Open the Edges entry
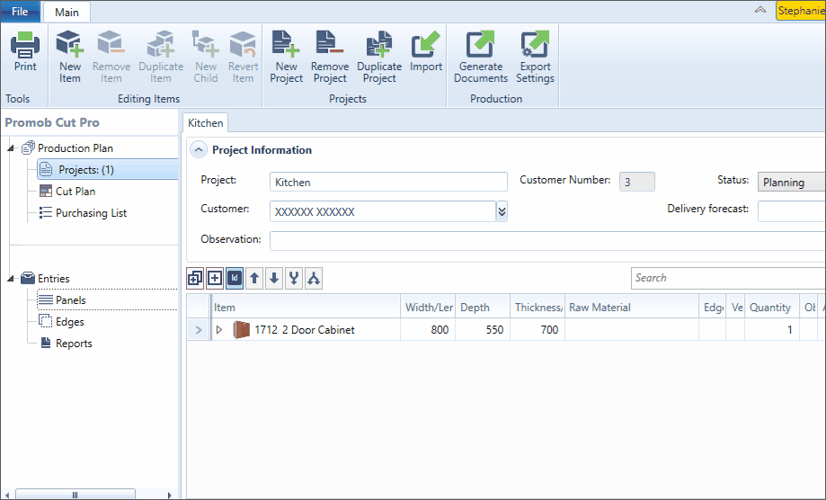This screenshot has width=826, height=500. click(69, 321)
